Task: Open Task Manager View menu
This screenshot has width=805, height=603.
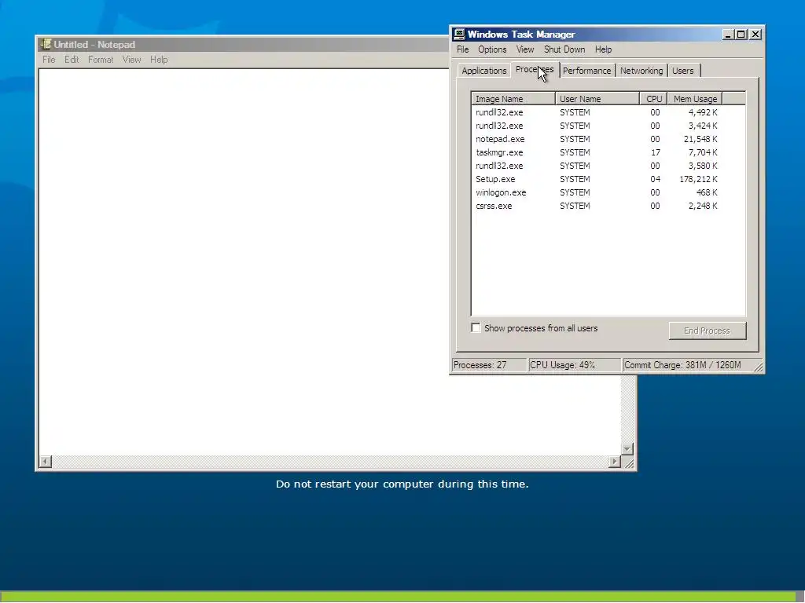Action: [x=524, y=49]
